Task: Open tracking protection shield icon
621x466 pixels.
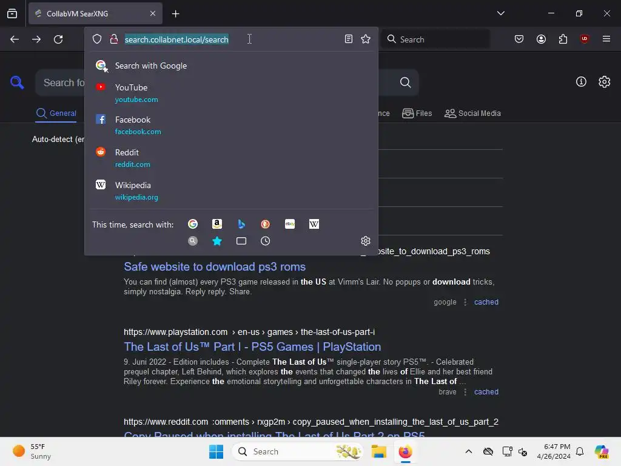Action: [97, 39]
